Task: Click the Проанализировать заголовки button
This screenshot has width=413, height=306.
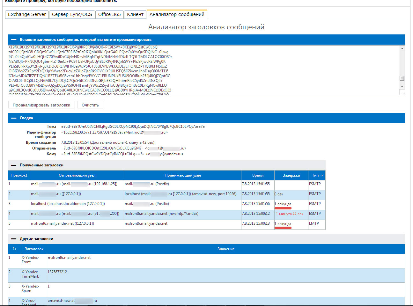Action: pos(41,105)
